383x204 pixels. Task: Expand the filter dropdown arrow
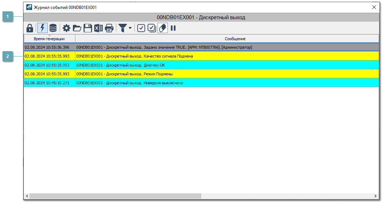(130, 28)
